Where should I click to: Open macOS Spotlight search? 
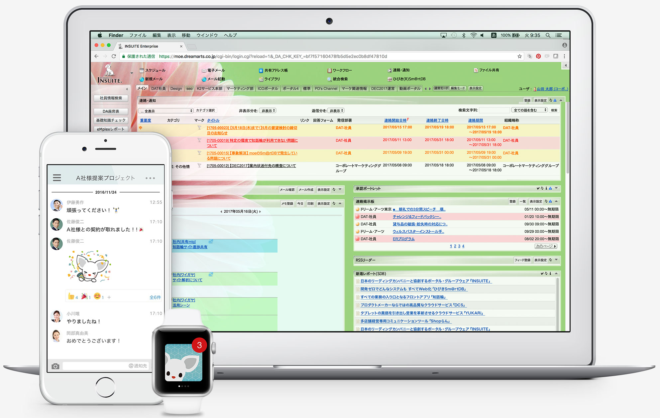548,35
